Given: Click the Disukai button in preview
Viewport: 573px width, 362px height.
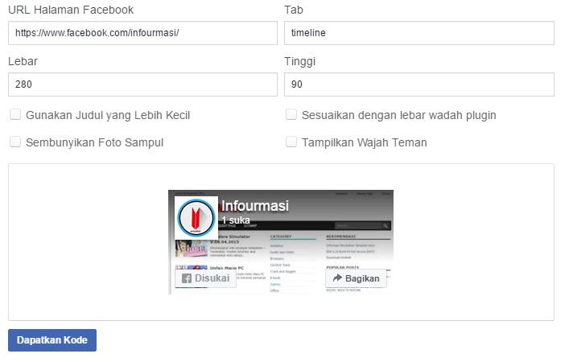Looking at the screenshot, I should tap(206, 278).
